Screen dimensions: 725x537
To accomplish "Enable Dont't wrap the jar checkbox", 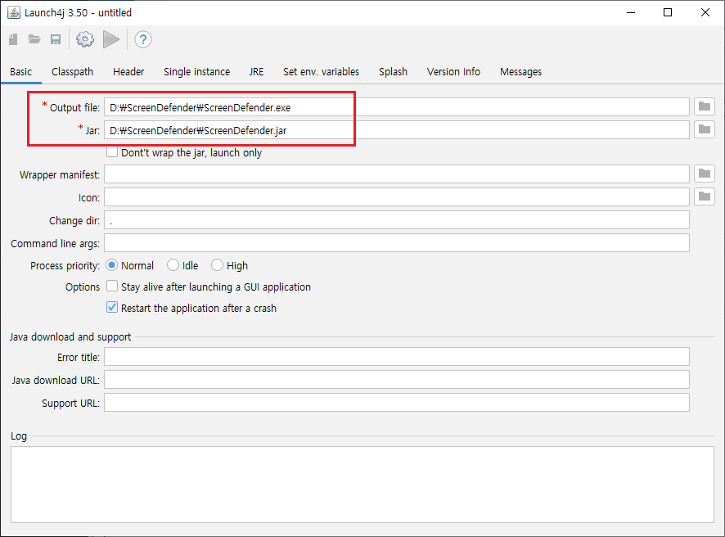I will [x=112, y=152].
